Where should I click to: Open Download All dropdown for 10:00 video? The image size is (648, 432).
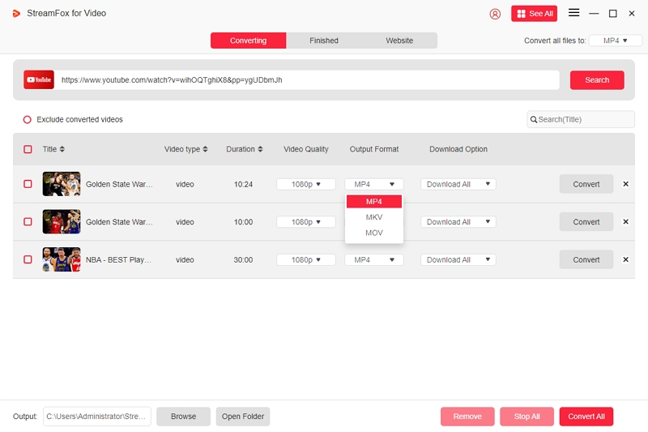coord(458,222)
